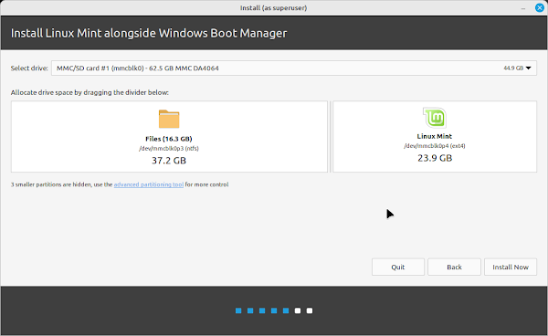Click the partition divider handle between Files and Linux Mint
548x336 pixels.
(x=331, y=137)
